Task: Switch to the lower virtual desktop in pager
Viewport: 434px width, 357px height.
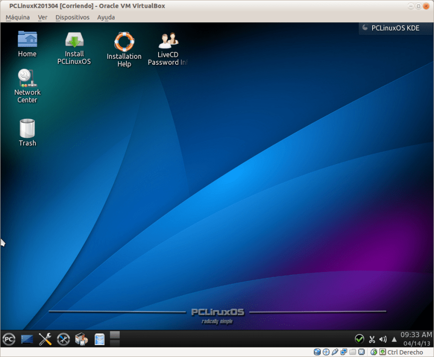Action: click(x=115, y=343)
